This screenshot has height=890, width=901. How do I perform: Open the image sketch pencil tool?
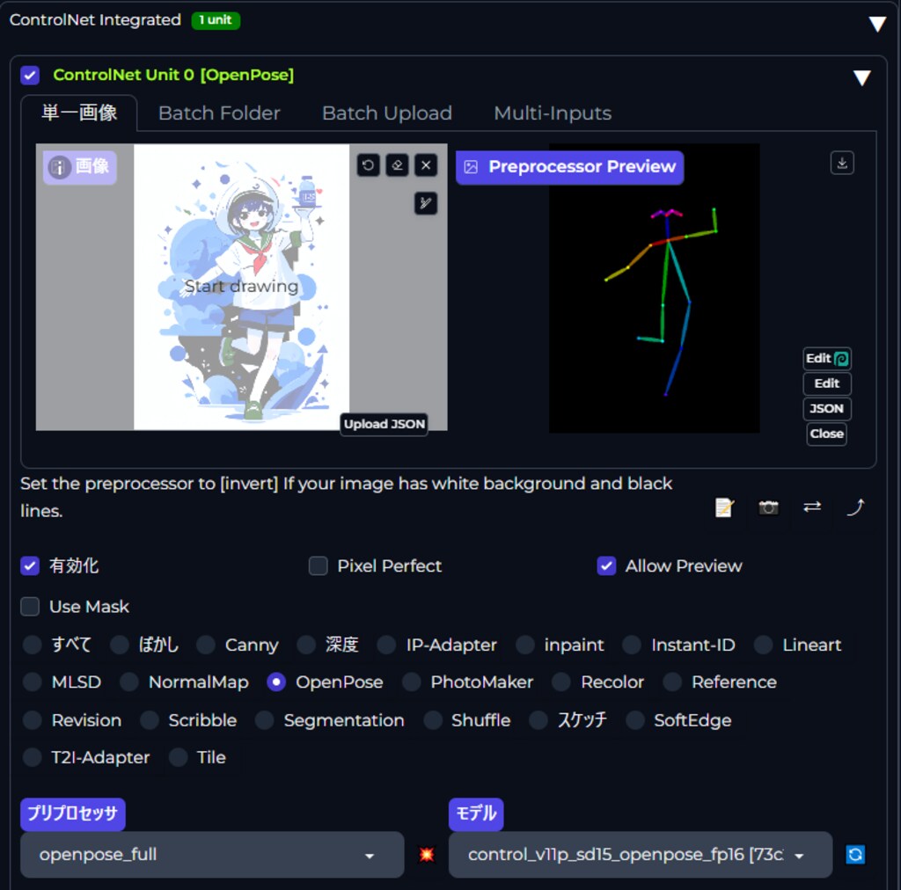426,203
